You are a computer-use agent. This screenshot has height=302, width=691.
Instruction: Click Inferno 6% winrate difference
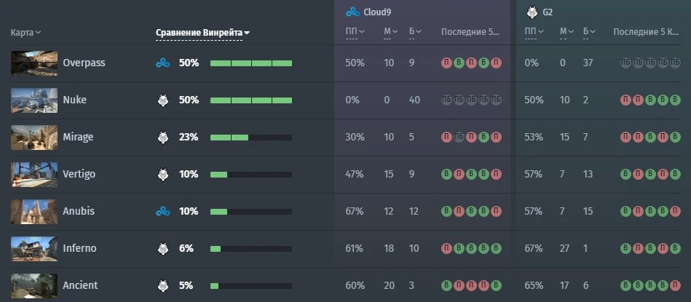186,248
